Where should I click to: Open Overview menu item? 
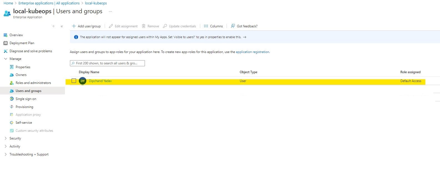pos(16,35)
